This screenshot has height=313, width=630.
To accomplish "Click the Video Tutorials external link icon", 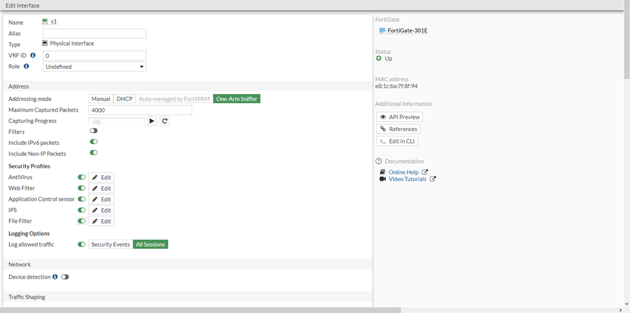I will coord(433,179).
